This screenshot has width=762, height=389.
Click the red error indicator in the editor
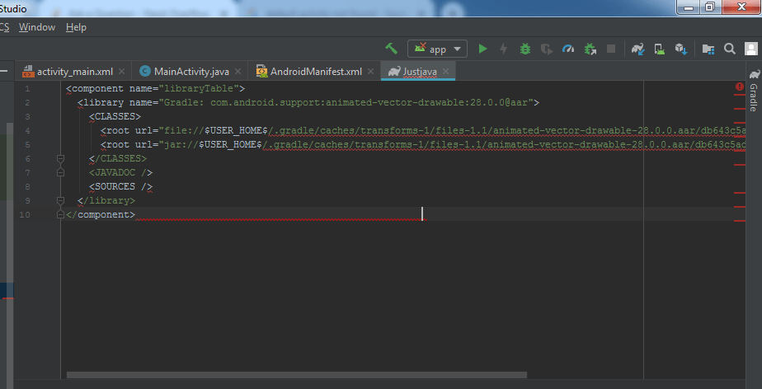740,87
